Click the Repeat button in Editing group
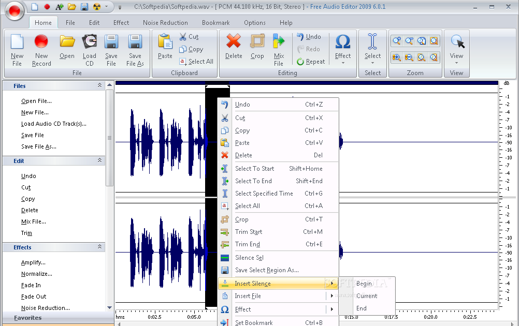The width and height of the screenshot is (519, 326). 311,61
